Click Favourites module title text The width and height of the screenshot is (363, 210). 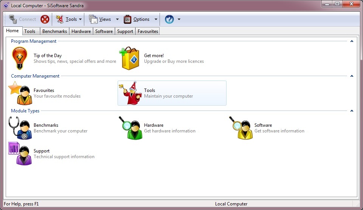[44, 90]
